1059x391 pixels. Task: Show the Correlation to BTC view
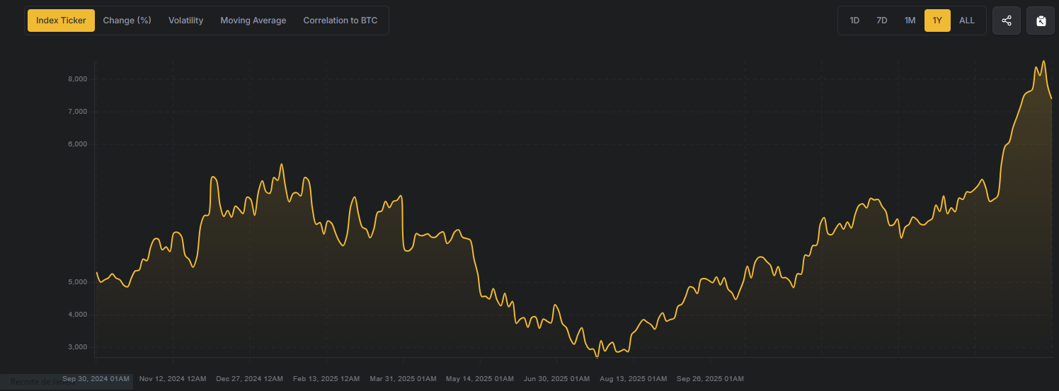340,21
